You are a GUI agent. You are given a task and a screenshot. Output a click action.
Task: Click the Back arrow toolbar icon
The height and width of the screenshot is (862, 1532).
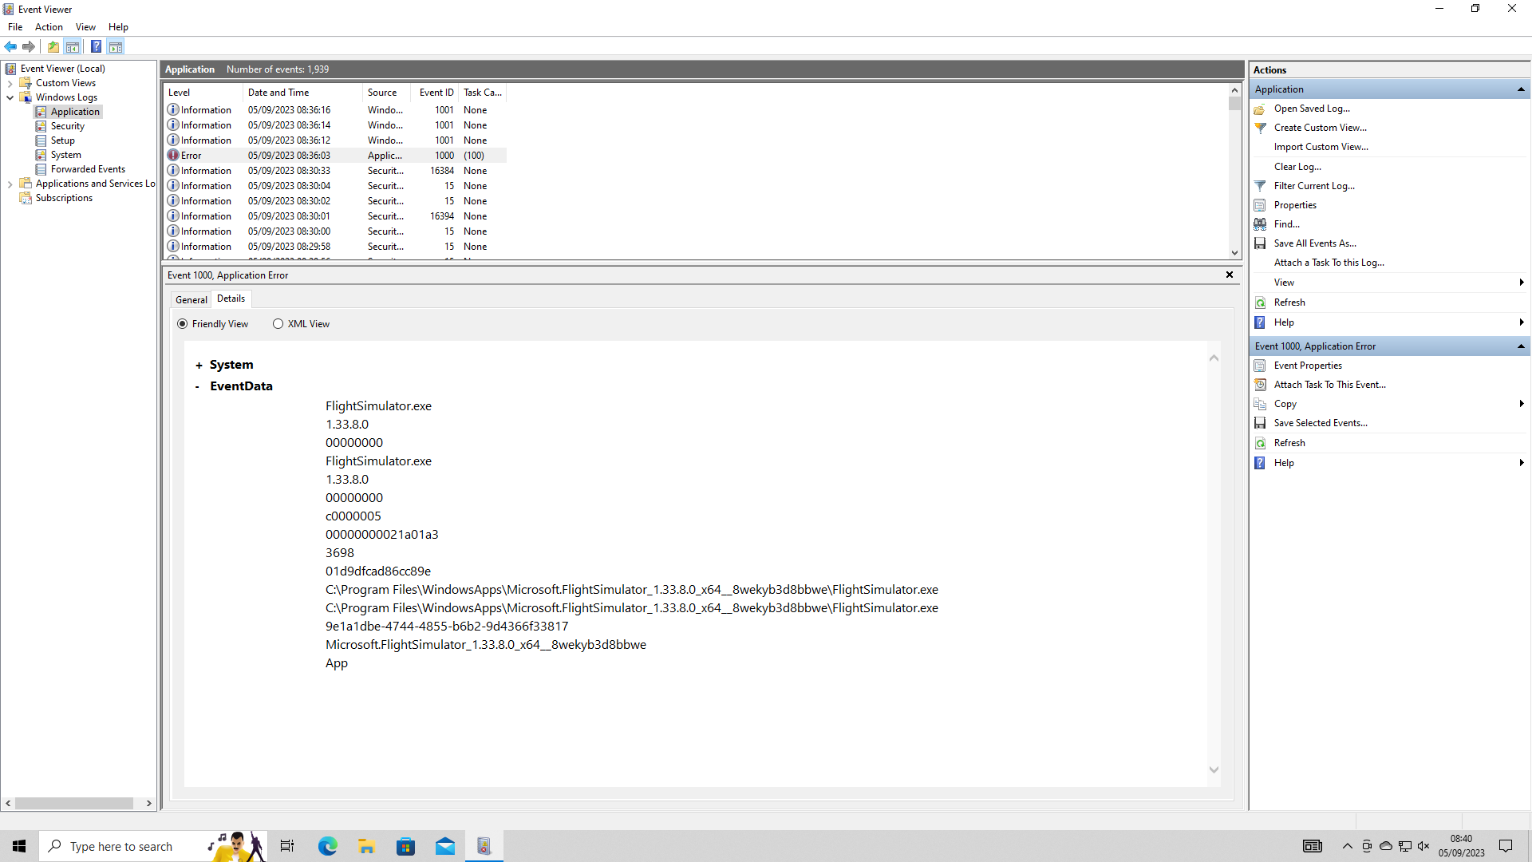click(x=10, y=46)
